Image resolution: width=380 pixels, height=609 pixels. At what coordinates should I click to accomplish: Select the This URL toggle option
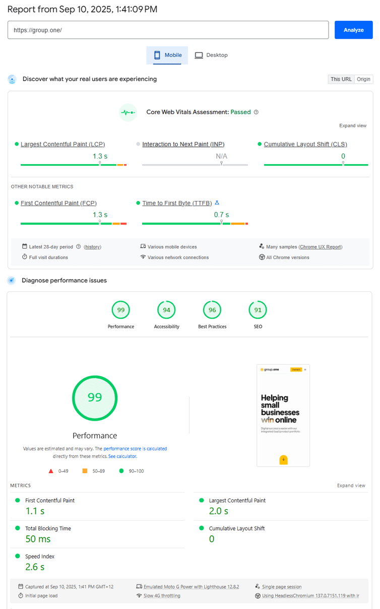[x=341, y=79]
